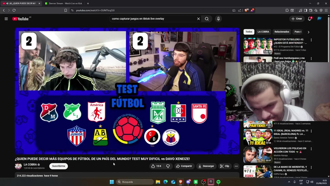
Task: Dislike the video with thumbs down
Action: pos(168,166)
